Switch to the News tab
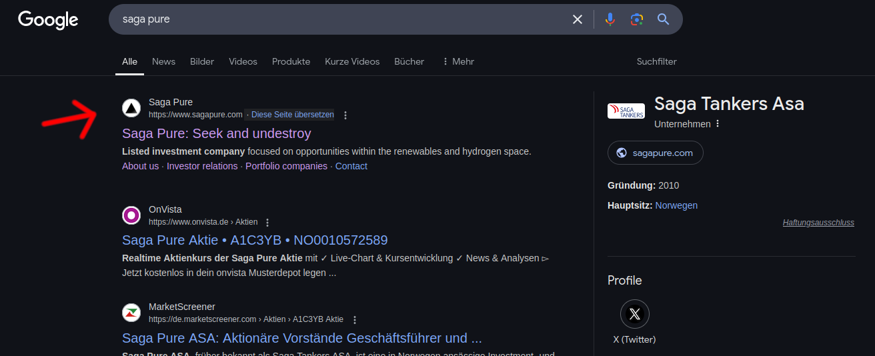The width and height of the screenshot is (875, 356). click(x=163, y=61)
